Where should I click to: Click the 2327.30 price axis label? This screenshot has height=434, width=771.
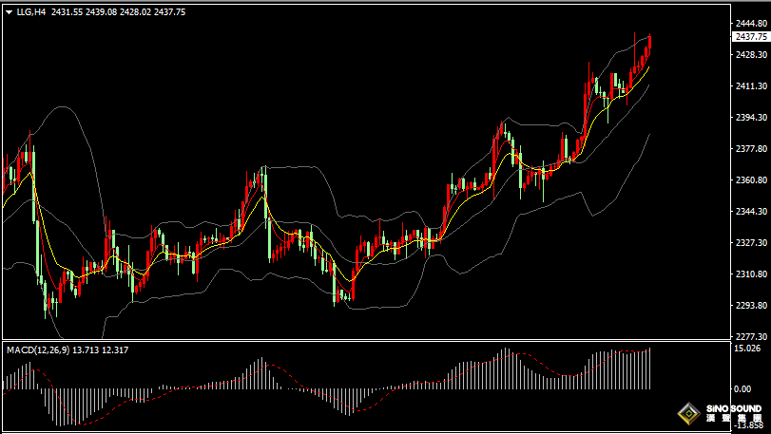(750, 243)
